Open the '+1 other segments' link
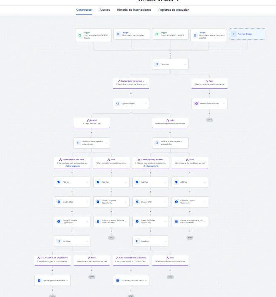Viewport: 276px width, 297px height. click(72, 166)
